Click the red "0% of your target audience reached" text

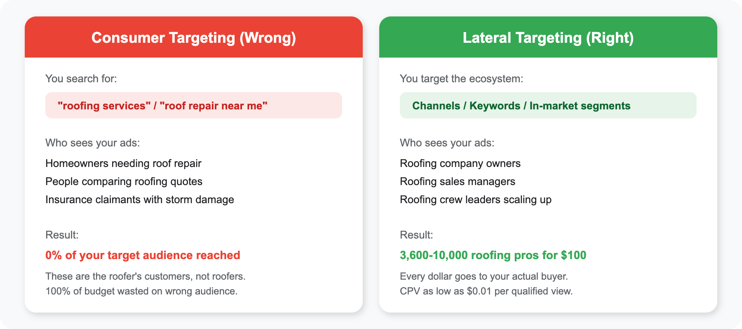(143, 255)
